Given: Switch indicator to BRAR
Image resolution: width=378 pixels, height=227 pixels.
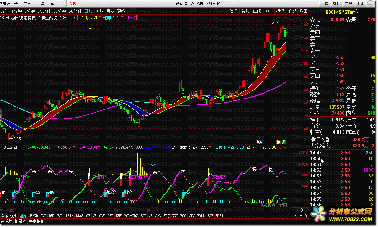Looking at the screenshot, I should 80,216.
